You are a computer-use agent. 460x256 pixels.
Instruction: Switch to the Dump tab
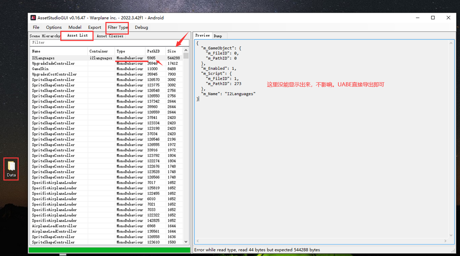(x=218, y=36)
